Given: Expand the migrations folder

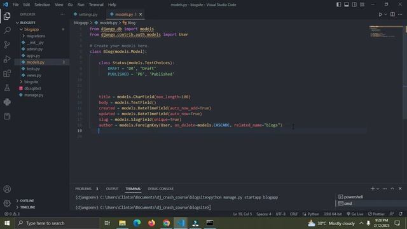Looking at the screenshot, I should point(41,36).
